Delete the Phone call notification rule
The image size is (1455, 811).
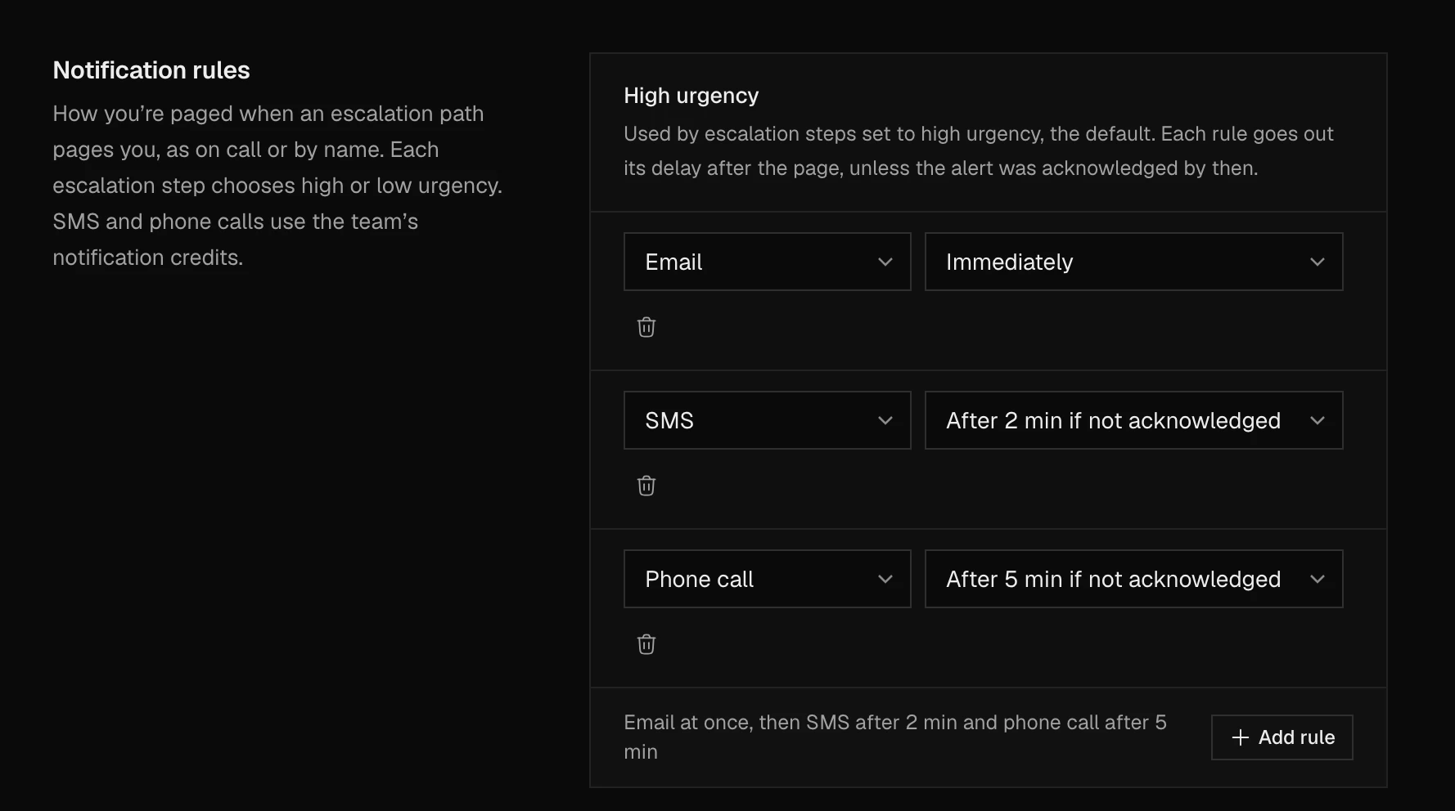pos(646,644)
